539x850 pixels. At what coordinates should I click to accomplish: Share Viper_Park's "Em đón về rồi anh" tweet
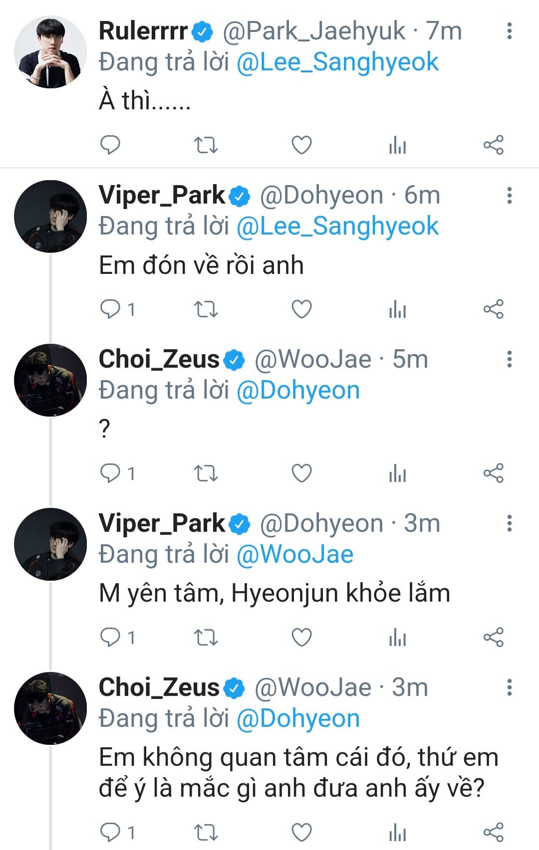click(x=493, y=309)
